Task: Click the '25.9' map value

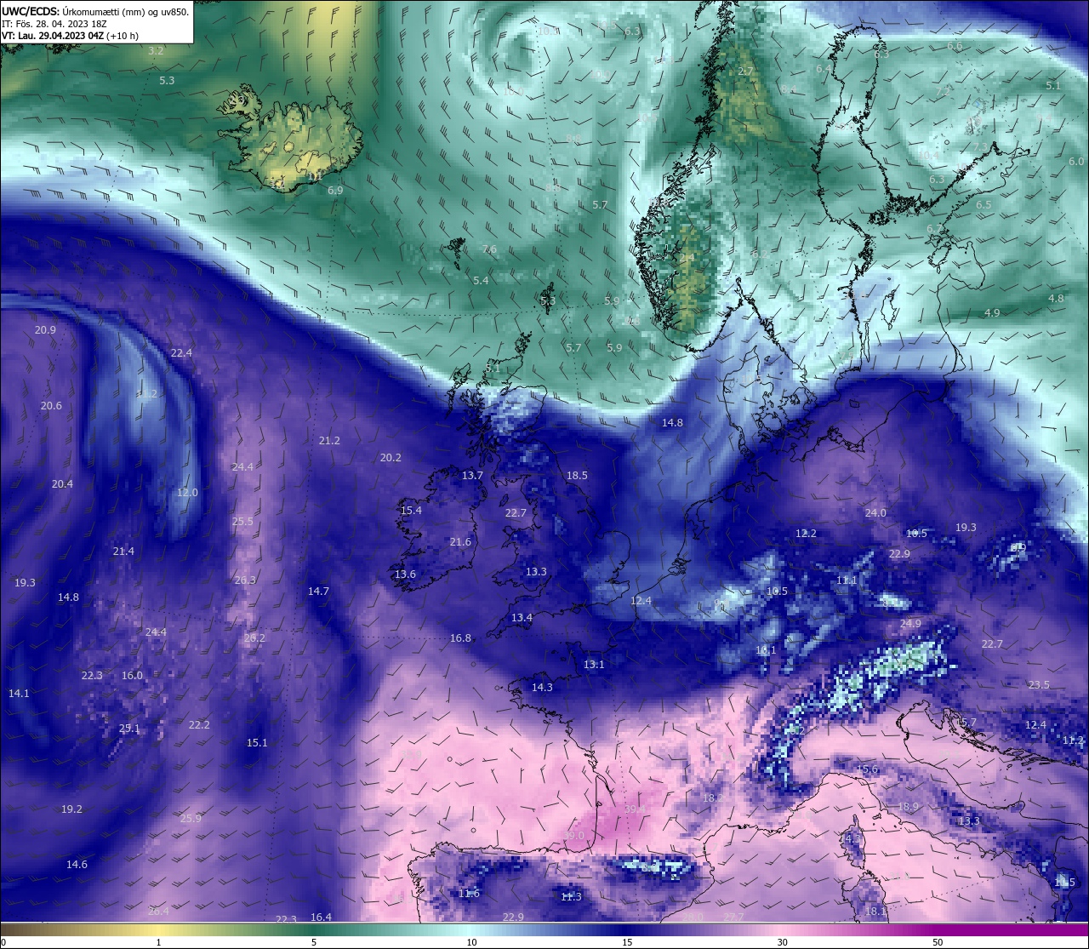Action: [191, 819]
